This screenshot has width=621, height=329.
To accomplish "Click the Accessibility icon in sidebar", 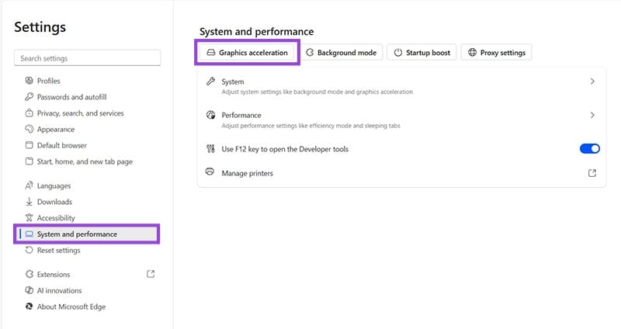I will click(29, 218).
